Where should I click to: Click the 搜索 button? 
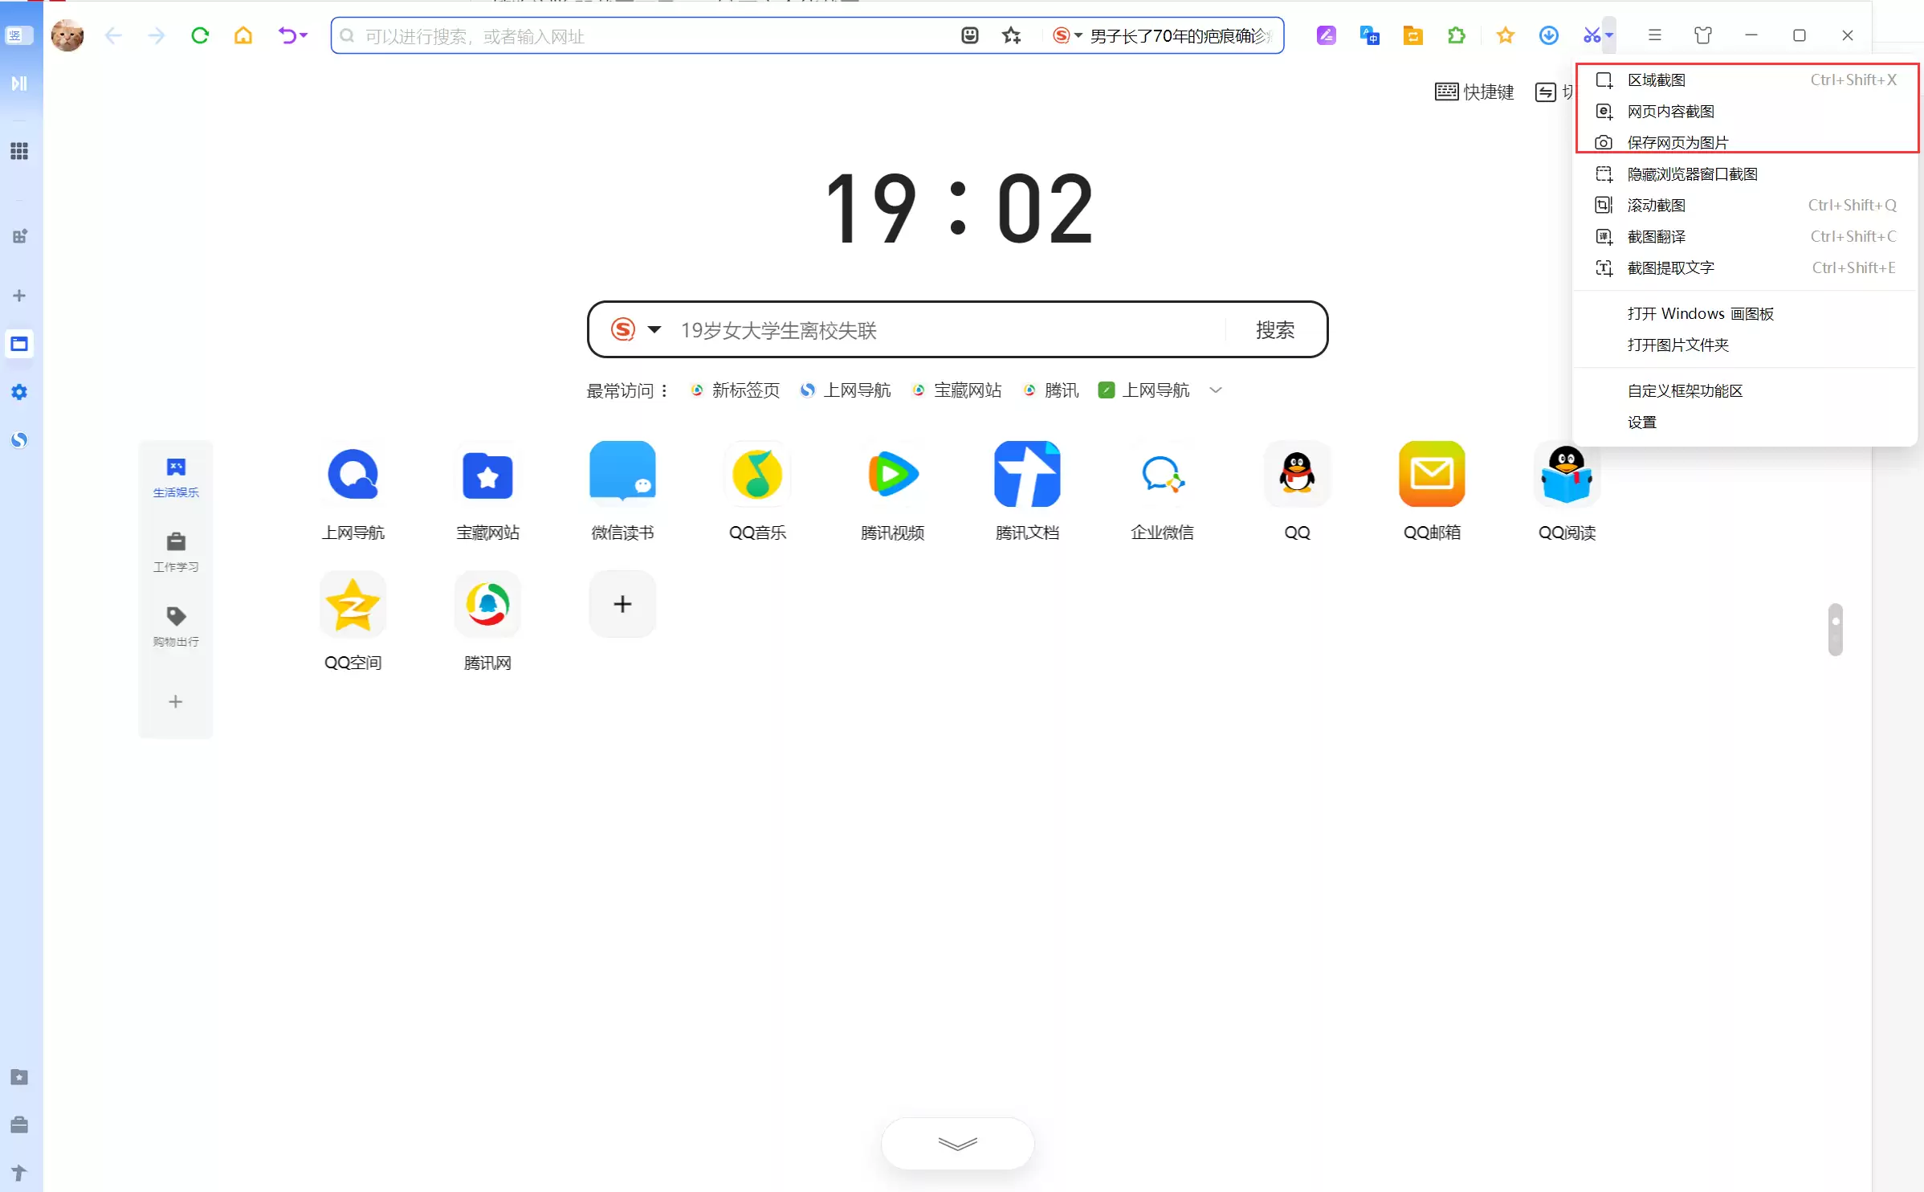(x=1275, y=330)
